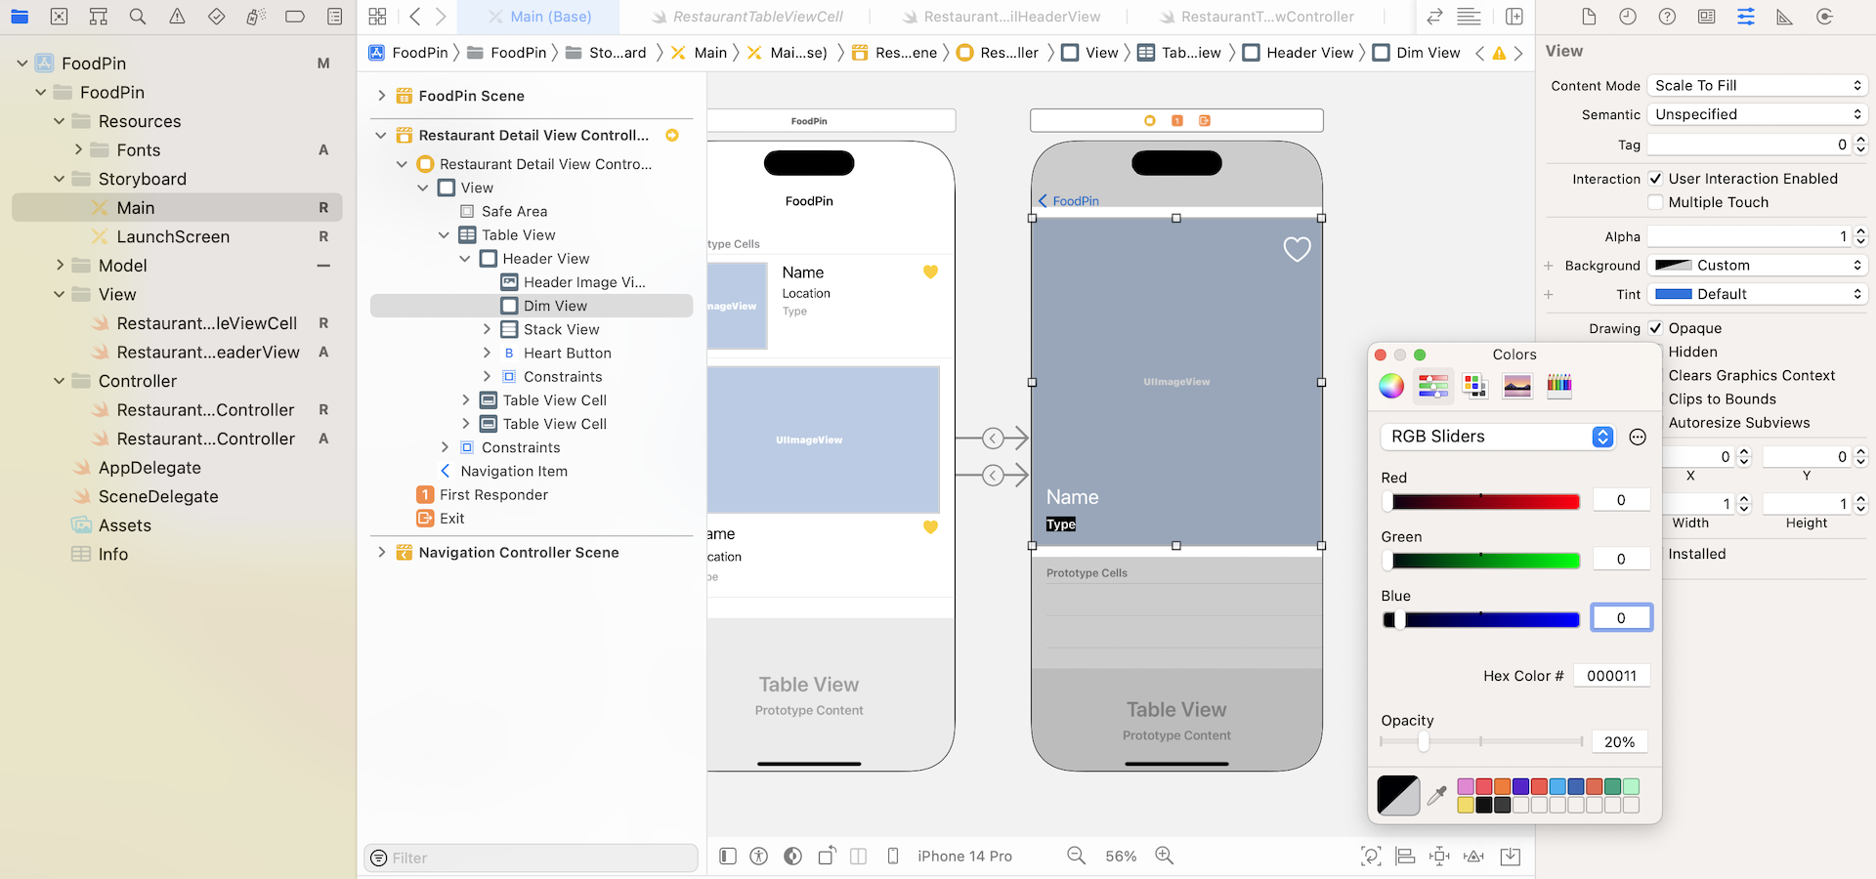Switch to the RestaurantTableViewCell tab
This screenshot has height=879, width=1876.
point(757,17)
